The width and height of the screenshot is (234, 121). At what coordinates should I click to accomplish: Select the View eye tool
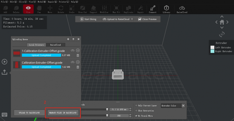(x=28, y=9)
